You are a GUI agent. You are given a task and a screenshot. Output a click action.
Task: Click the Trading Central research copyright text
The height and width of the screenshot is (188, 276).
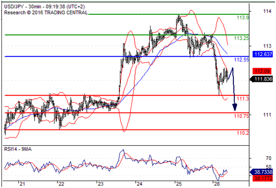pyautogui.click(x=46, y=13)
